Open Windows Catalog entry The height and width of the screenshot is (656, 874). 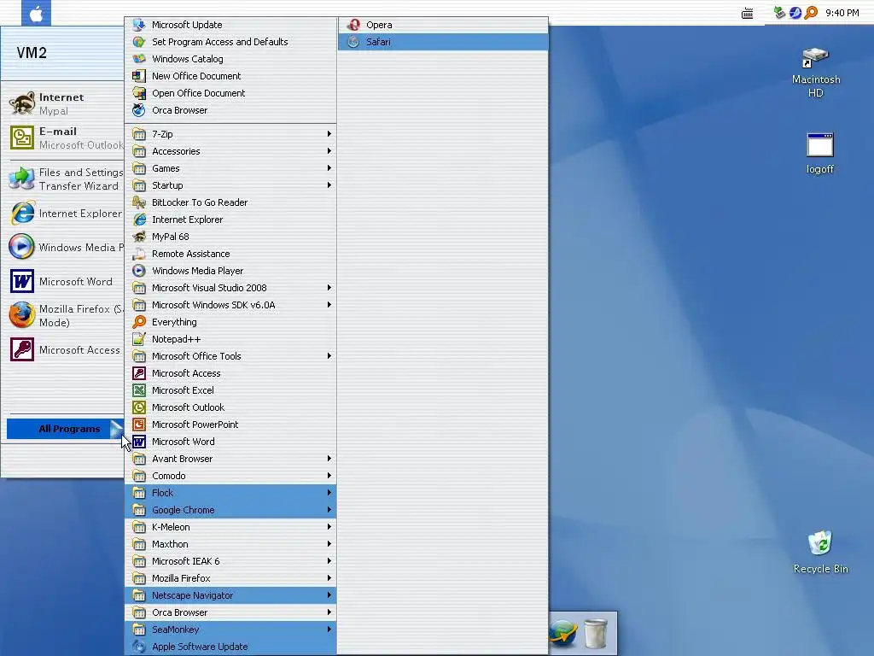230,59
